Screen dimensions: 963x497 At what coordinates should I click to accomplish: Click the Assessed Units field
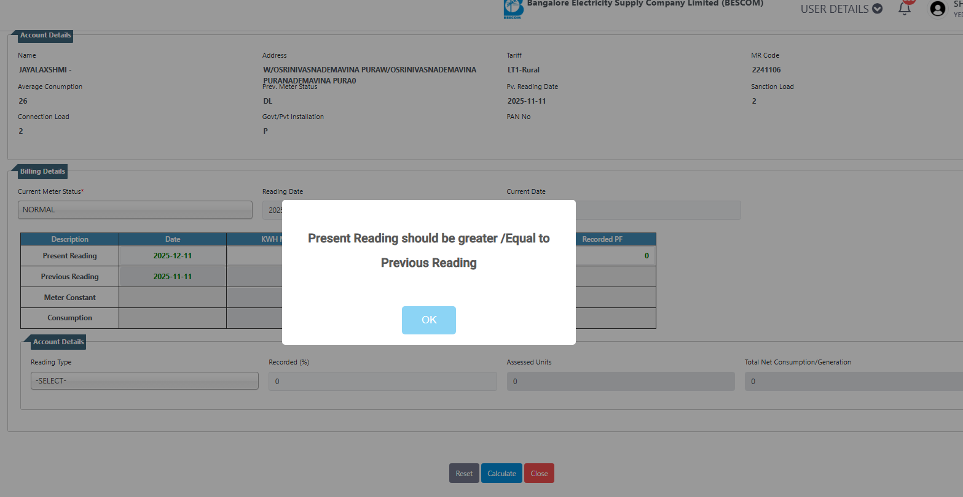point(621,381)
